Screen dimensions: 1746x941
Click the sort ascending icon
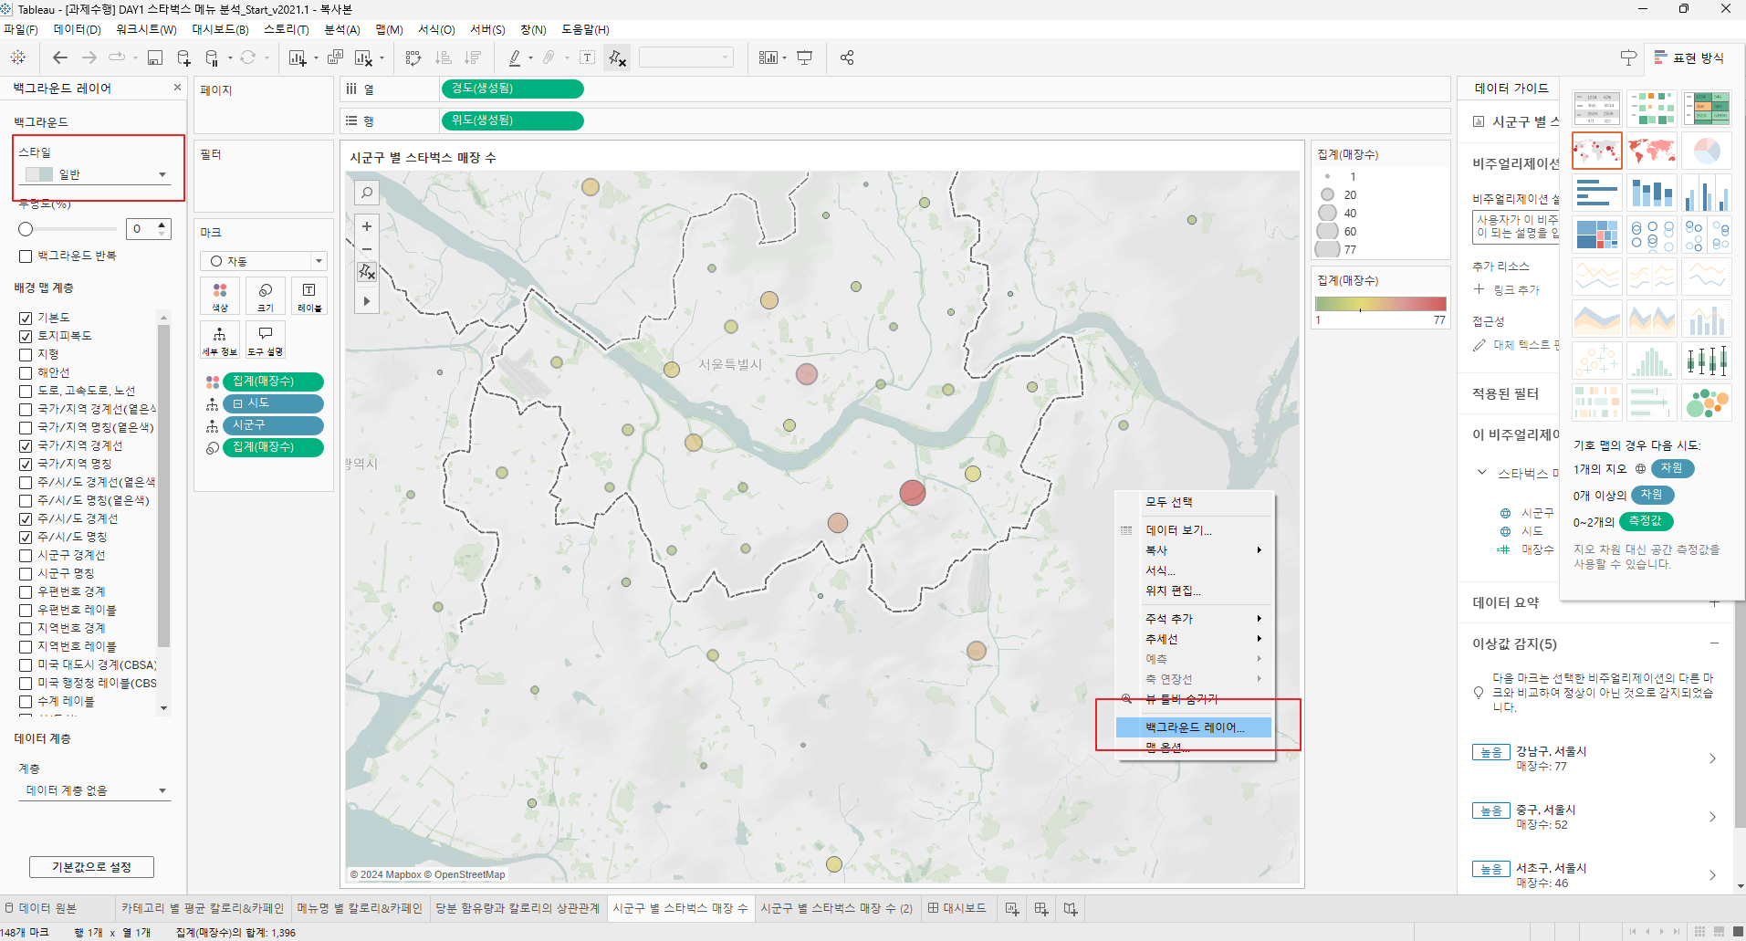tap(444, 58)
